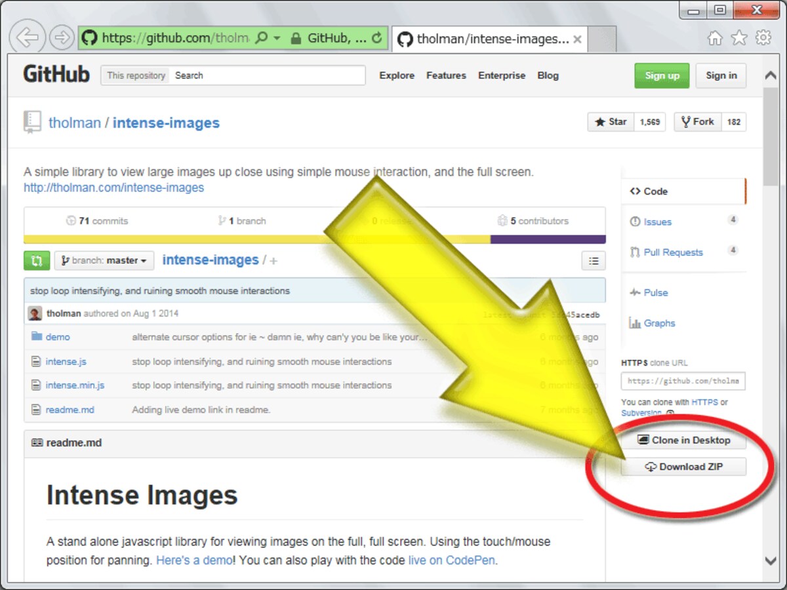Image resolution: width=787 pixels, height=590 pixels.
Task: Click the intense.js file icon
Action: [37, 361]
